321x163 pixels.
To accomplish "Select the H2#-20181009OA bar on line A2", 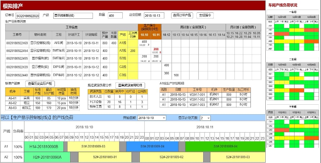I will click(x=45, y=157).
